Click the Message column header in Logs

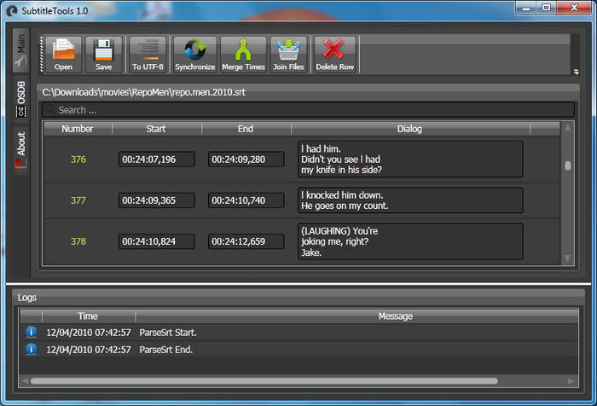[395, 316]
